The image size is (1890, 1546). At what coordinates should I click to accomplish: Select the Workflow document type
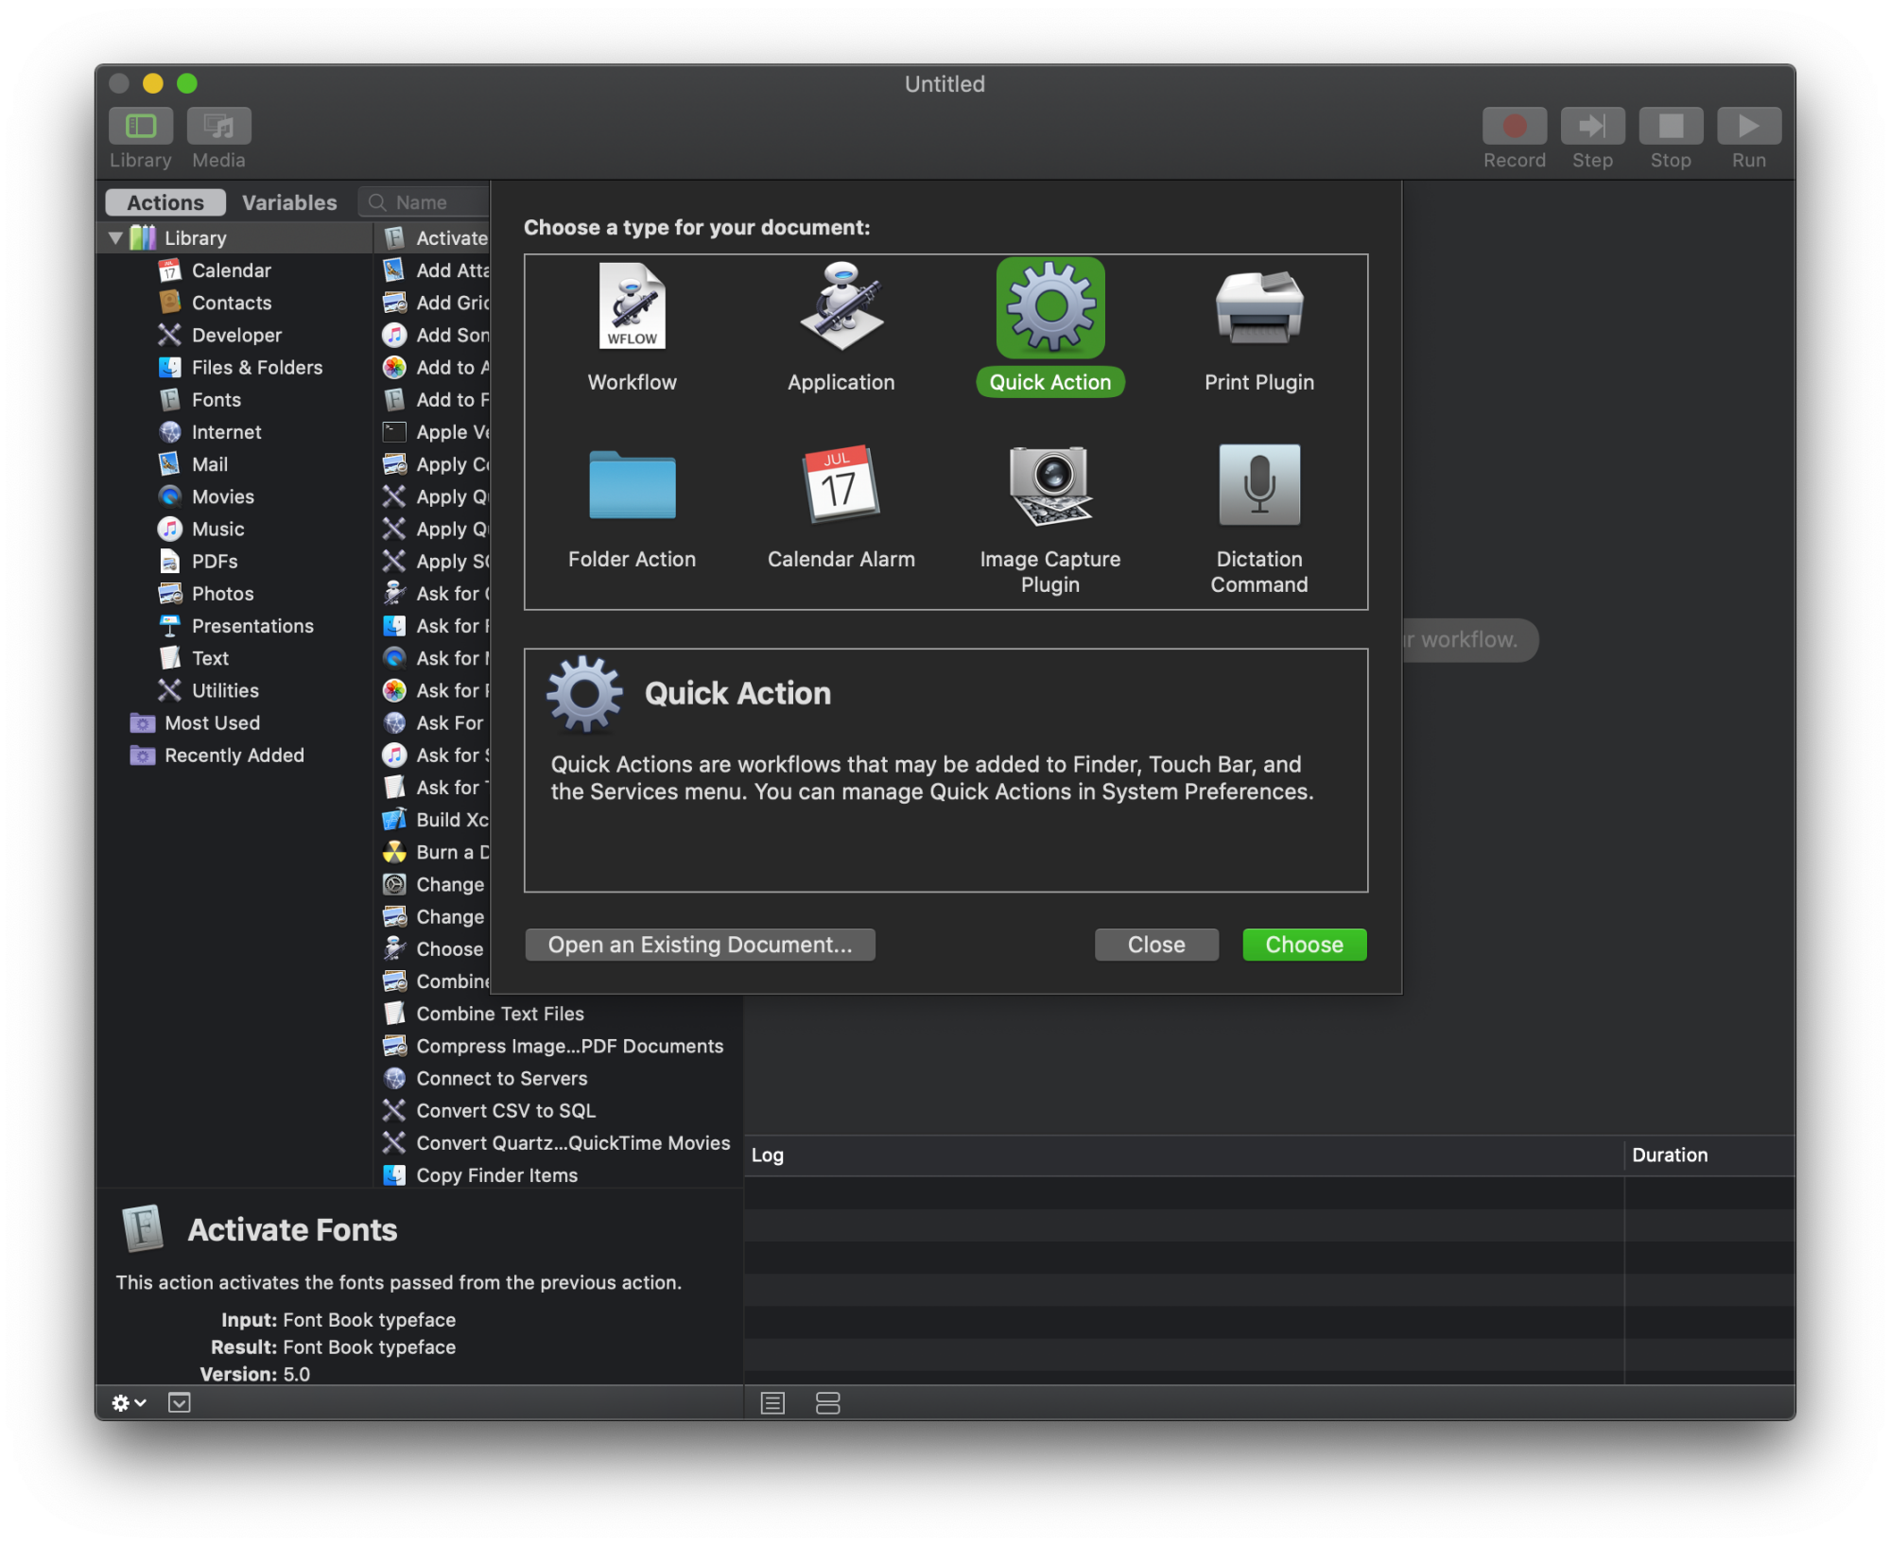[632, 327]
